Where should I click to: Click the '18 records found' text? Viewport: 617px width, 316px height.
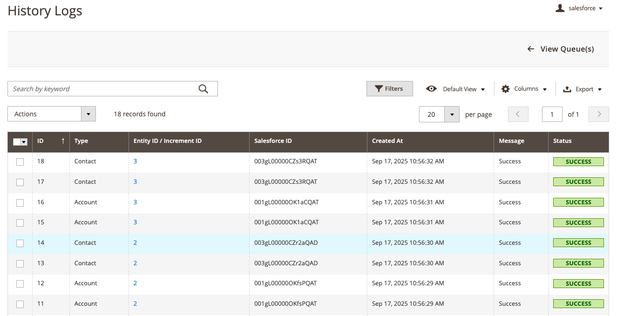coord(140,114)
